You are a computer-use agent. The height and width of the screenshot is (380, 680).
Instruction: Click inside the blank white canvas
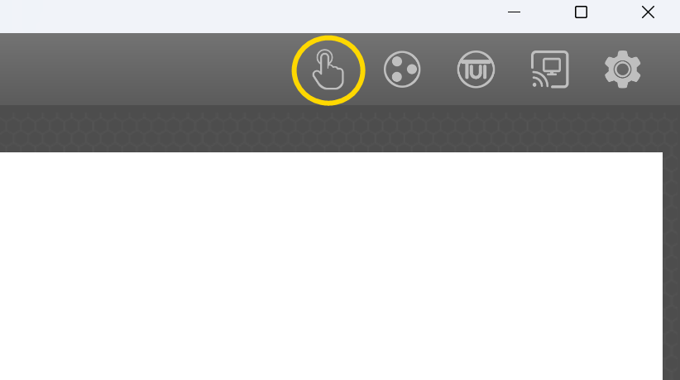point(332,266)
